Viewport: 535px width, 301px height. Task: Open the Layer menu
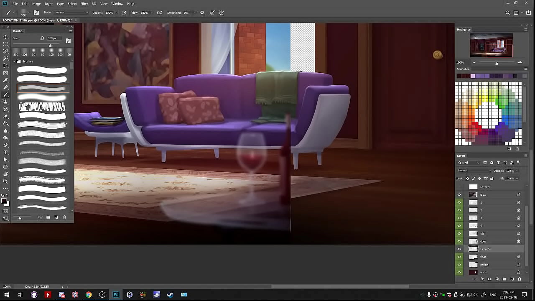pyautogui.click(x=48, y=4)
